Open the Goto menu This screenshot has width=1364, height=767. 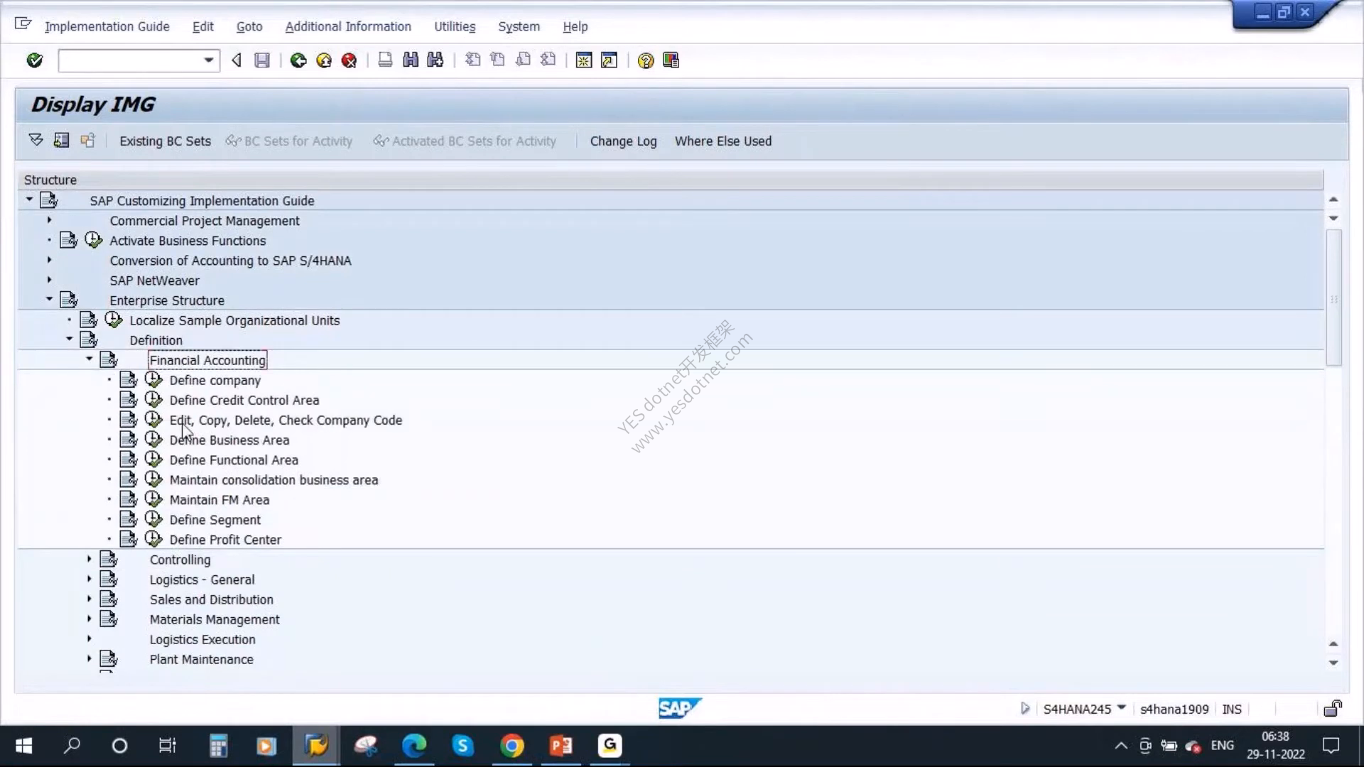tap(249, 26)
